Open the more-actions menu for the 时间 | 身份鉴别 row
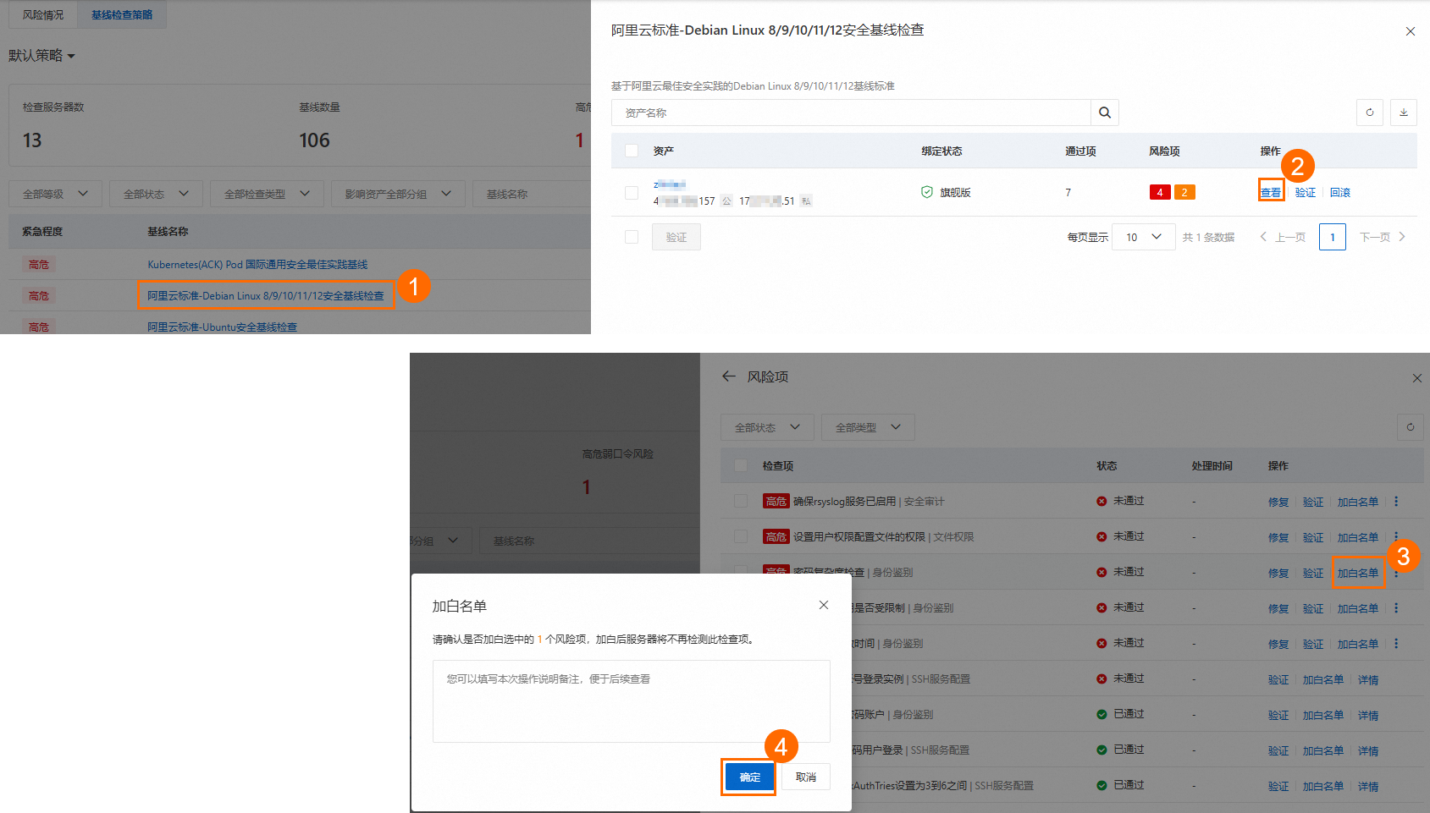The image size is (1430, 813). [1396, 644]
